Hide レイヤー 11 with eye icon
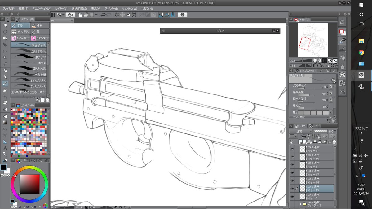 coord(292,149)
